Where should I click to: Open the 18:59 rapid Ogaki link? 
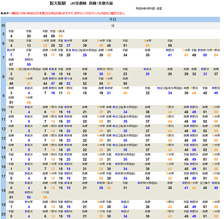(45, 197)
